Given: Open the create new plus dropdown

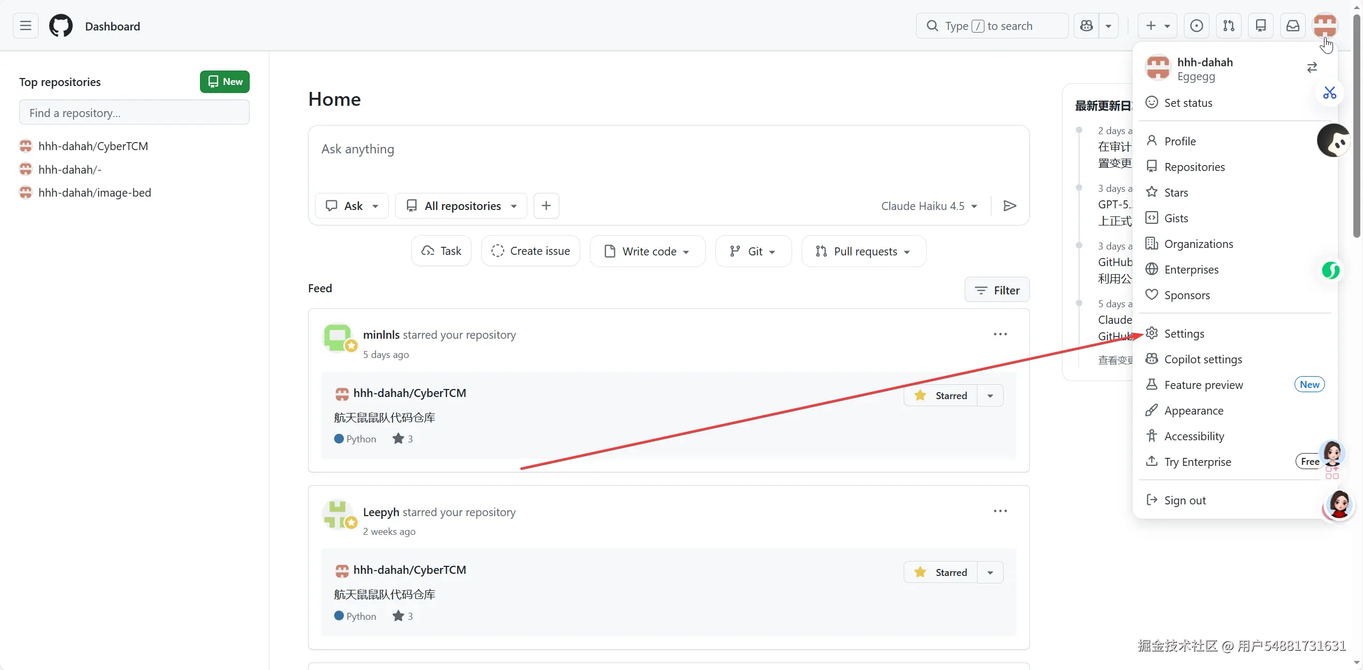Looking at the screenshot, I should coord(1157,26).
